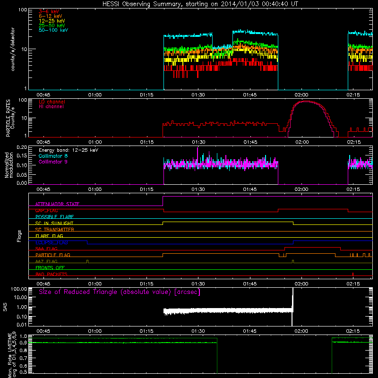The image size is (378, 378).
Task: Select the 50-100 keV legend entry
Action: tap(53, 30)
